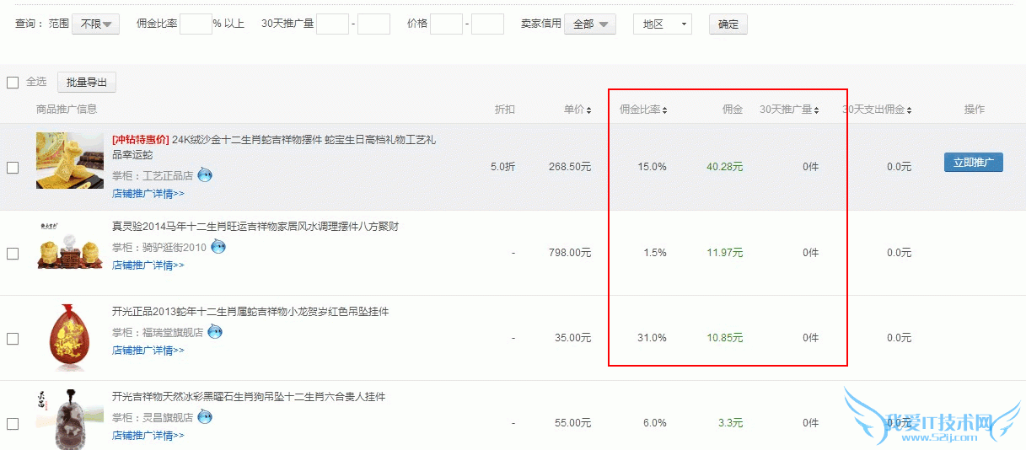Image resolution: width=1026 pixels, height=450 pixels.
Task: Toggle the 全选 select-all checkbox
Action: [13, 83]
